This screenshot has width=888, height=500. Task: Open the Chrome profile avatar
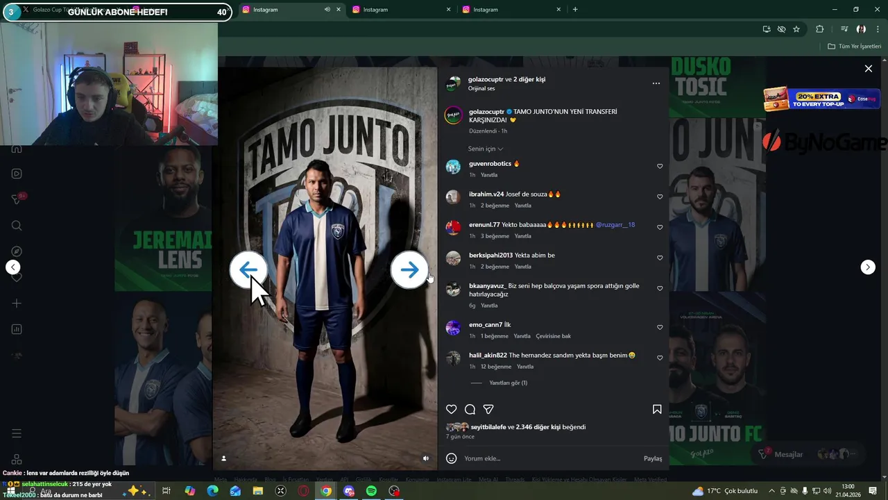[861, 29]
